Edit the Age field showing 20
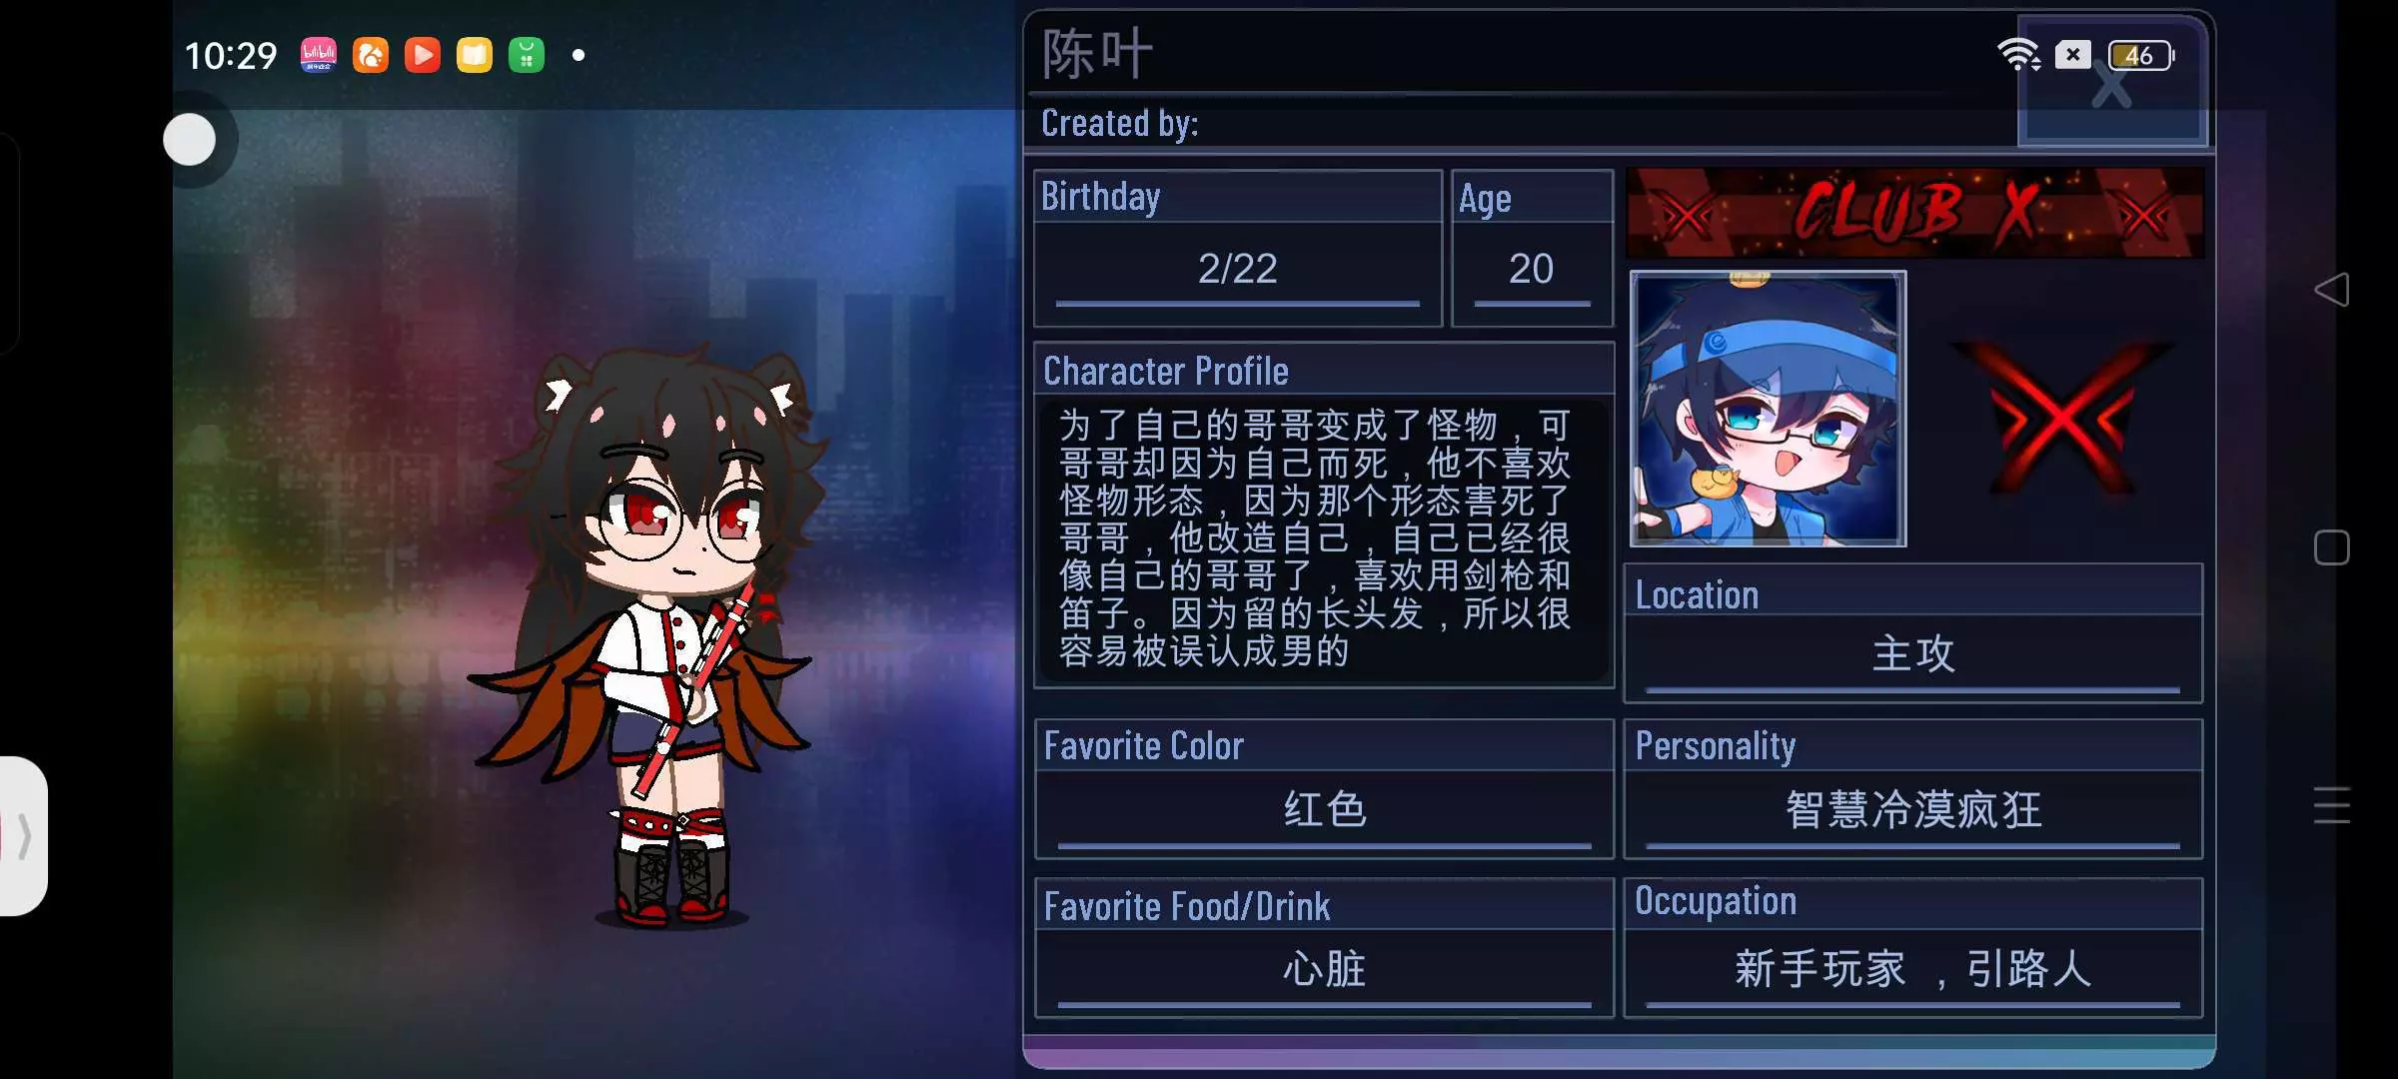 click(1532, 270)
